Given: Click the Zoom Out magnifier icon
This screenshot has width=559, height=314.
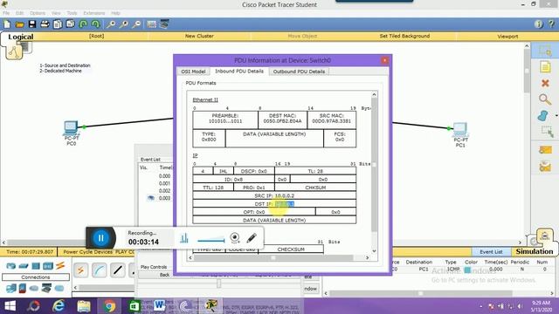Looking at the screenshot, I should (136, 24).
